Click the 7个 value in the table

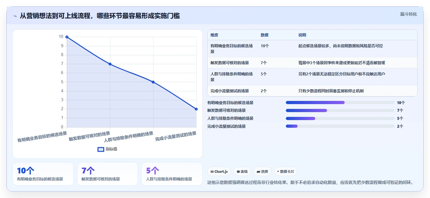coord(264,63)
